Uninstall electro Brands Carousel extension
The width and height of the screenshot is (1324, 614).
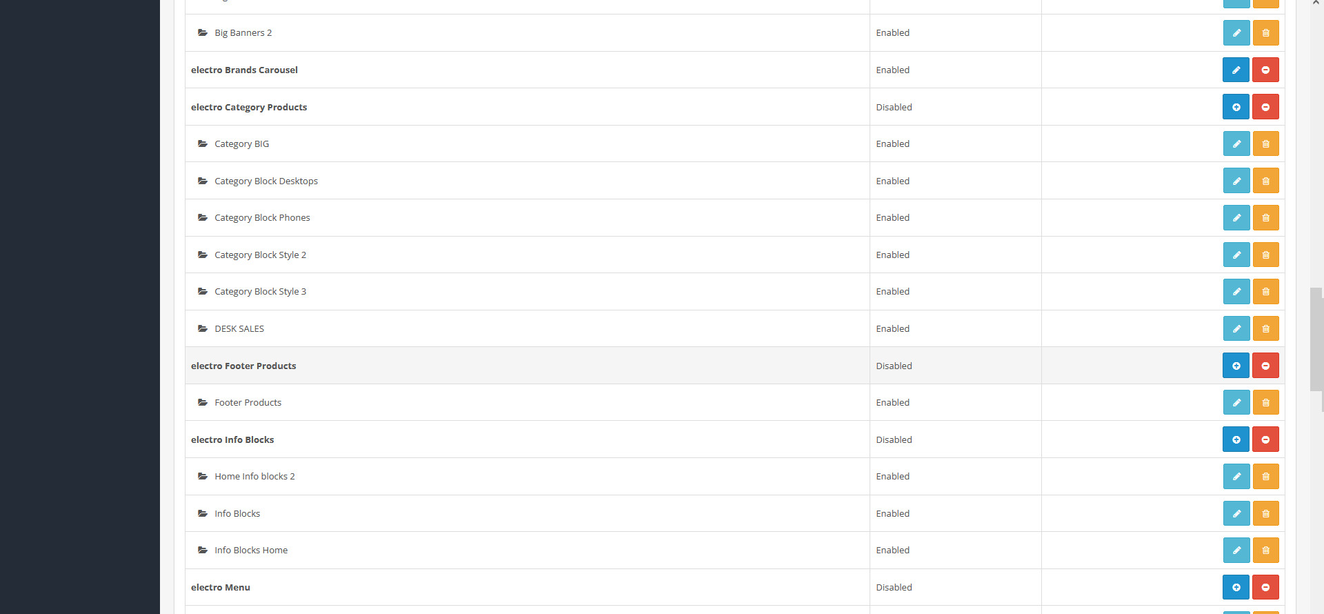tap(1265, 70)
